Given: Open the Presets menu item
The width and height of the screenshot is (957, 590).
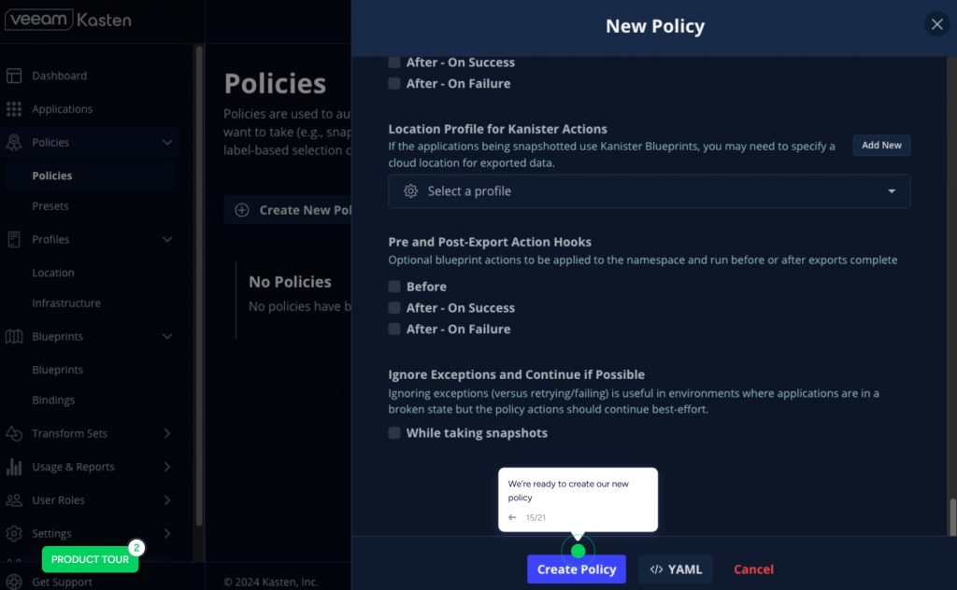Looking at the screenshot, I should click(x=50, y=206).
